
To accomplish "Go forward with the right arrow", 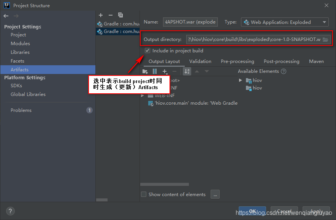I will [16, 16].
